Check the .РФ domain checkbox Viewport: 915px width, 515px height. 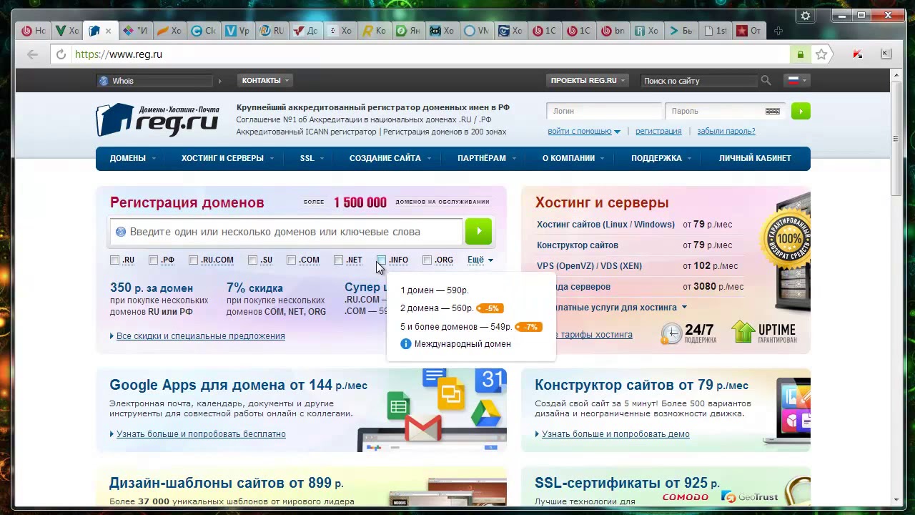pos(153,260)
